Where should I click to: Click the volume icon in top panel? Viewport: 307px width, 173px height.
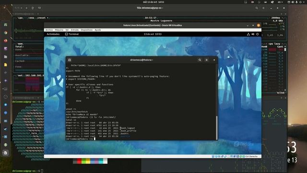[293, 2]
